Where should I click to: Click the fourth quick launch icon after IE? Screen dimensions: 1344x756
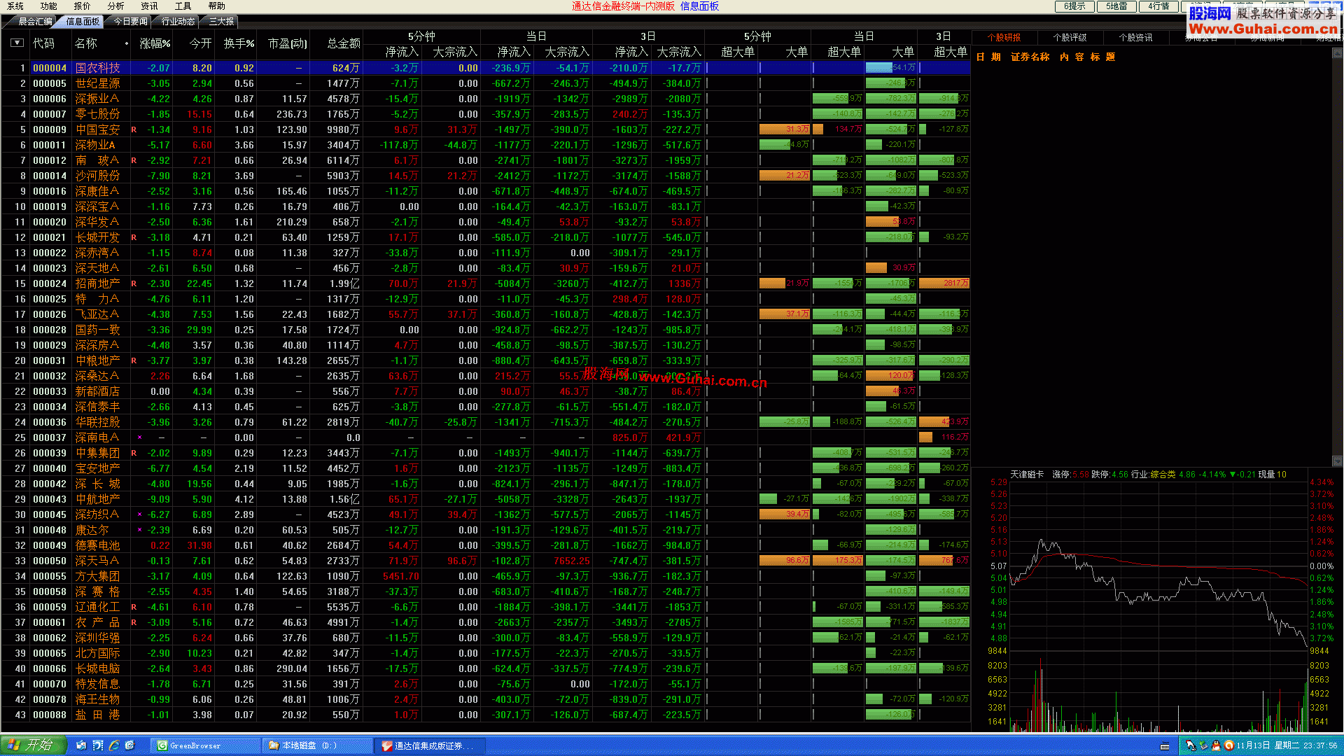click(130, 745)
